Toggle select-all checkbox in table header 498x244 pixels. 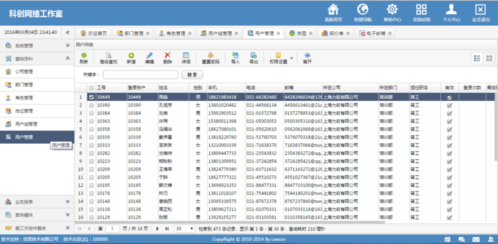click(92, 88)
